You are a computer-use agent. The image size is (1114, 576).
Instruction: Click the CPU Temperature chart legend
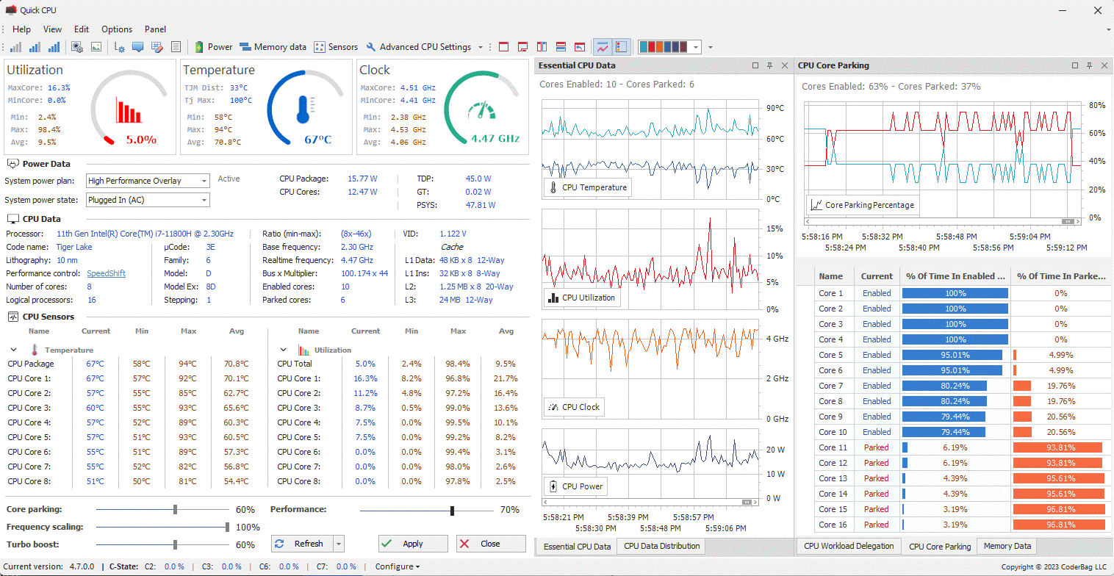587,187
